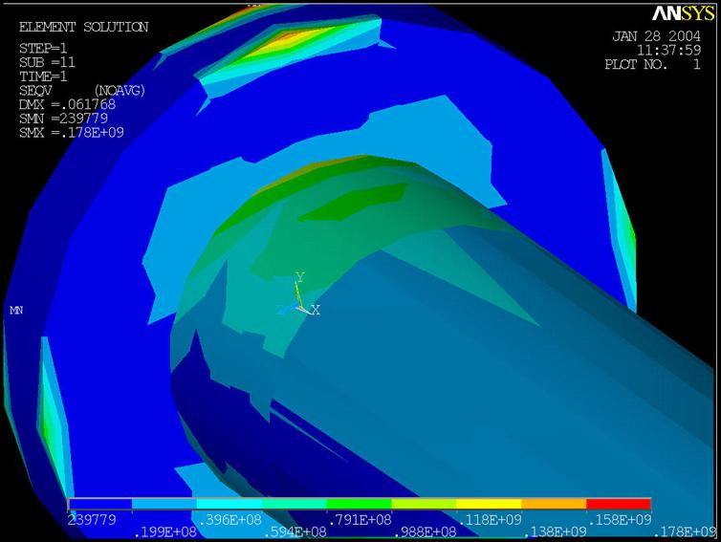Click the DMX =.061768 value

(67, 104)
